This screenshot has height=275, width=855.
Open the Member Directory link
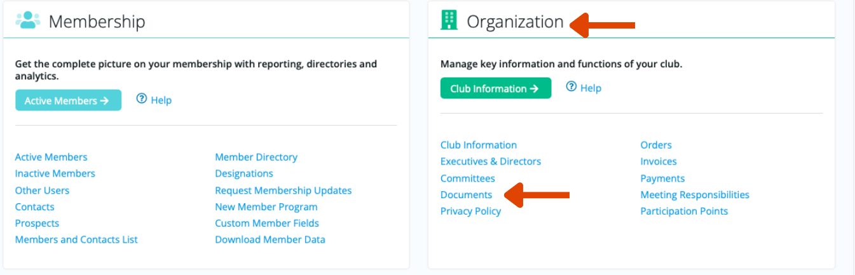(x=256, y=157)
